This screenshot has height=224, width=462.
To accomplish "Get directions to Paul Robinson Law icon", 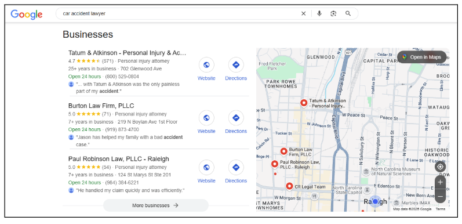I will point(236,167).
